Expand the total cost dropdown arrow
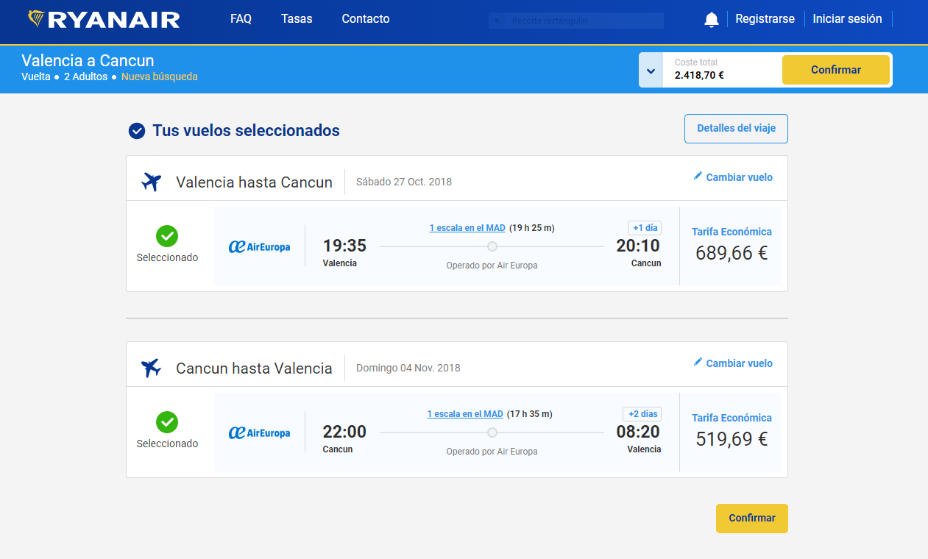The width and height of the screenshot is (928, 559). pyautogui.click(x=651, y=71)
